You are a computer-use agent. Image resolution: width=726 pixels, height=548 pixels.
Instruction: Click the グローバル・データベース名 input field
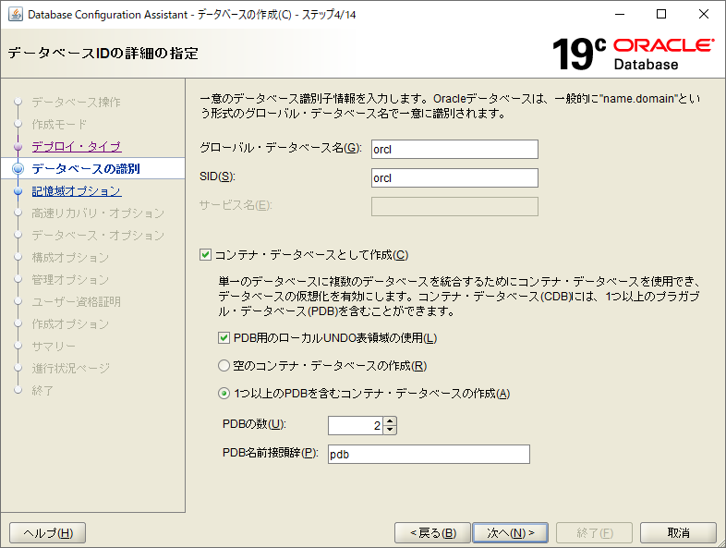[454, 149]
